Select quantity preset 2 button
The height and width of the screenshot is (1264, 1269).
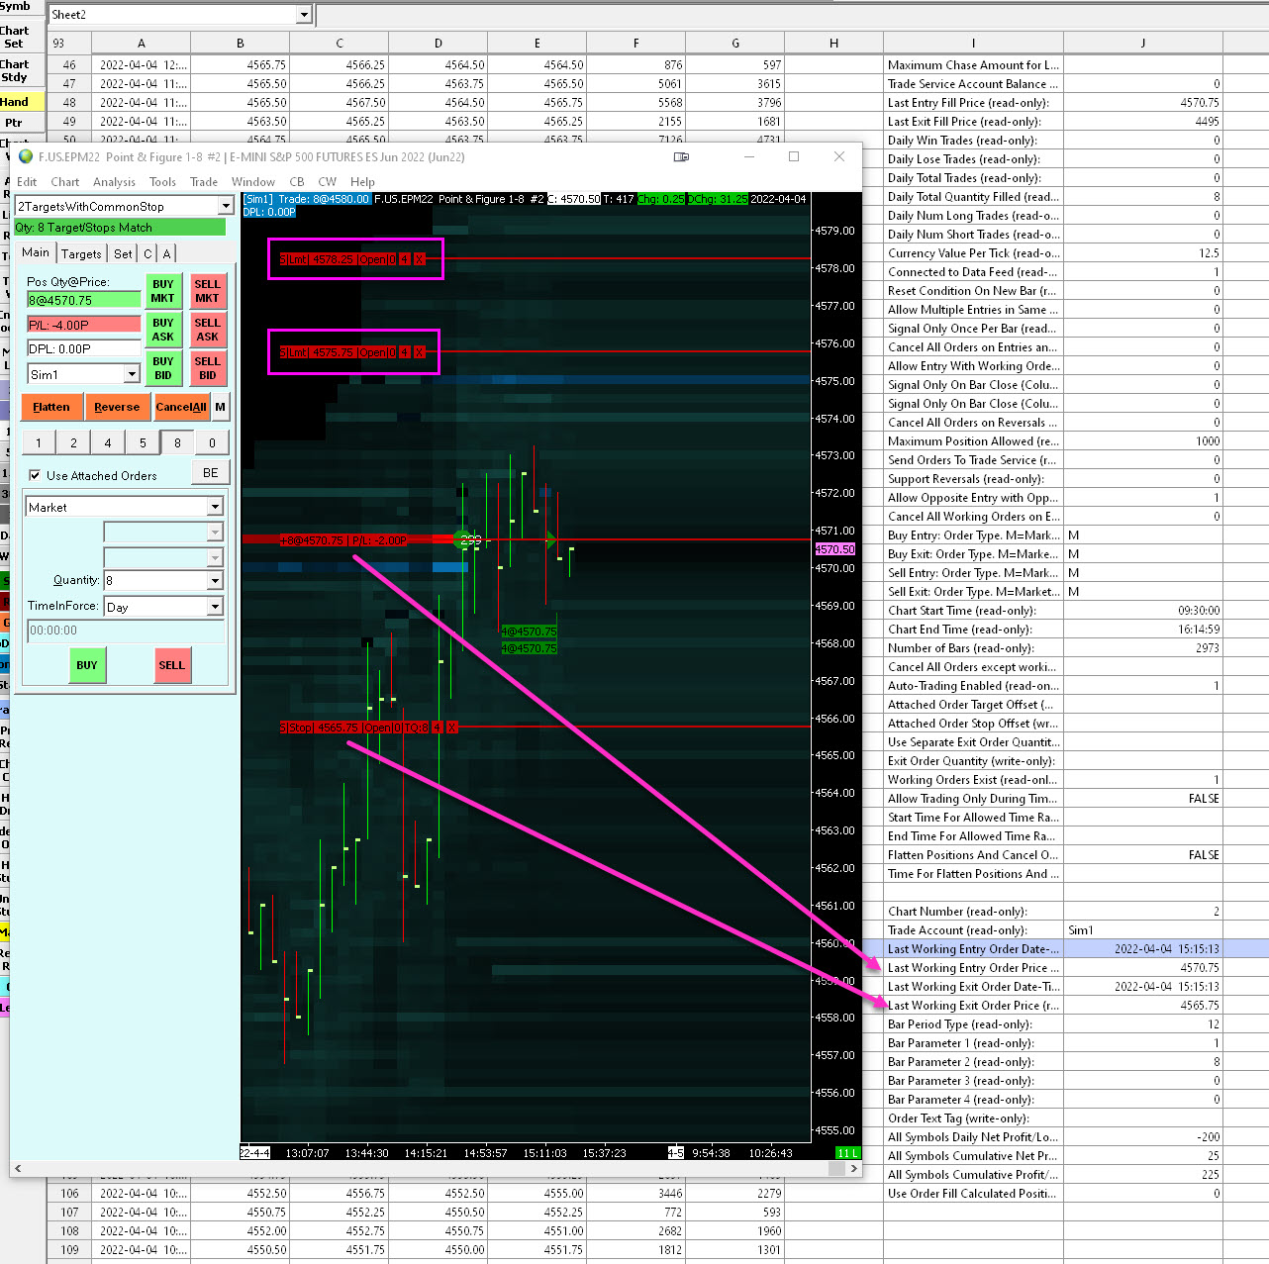(73, 442)
